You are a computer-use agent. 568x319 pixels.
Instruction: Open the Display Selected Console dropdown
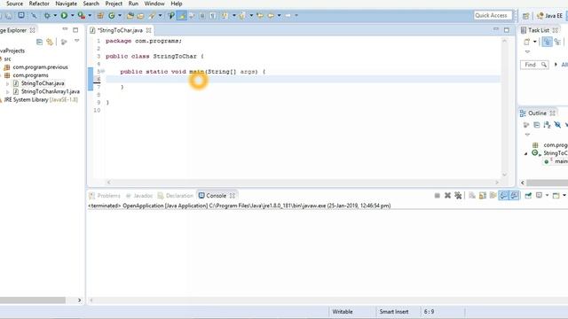click(x=547, y=196)
